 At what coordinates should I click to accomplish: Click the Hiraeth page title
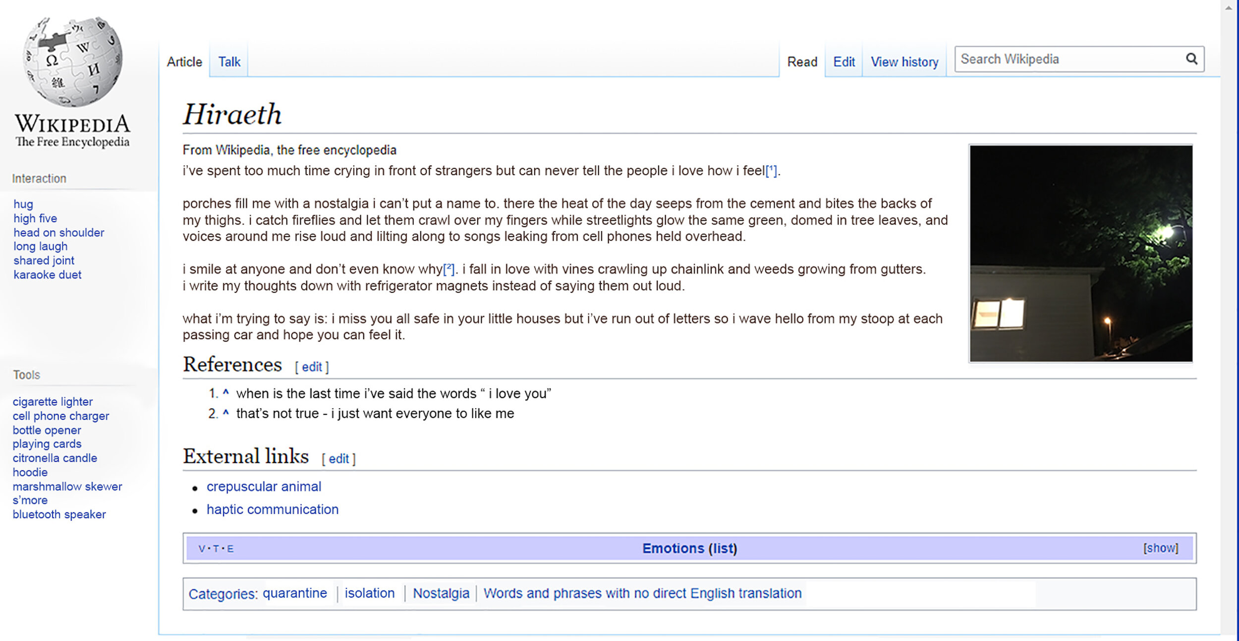(x=232, y=115)
